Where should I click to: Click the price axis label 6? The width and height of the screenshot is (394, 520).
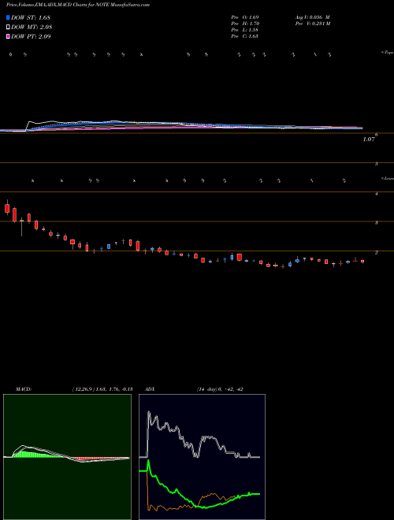point(377,134)
